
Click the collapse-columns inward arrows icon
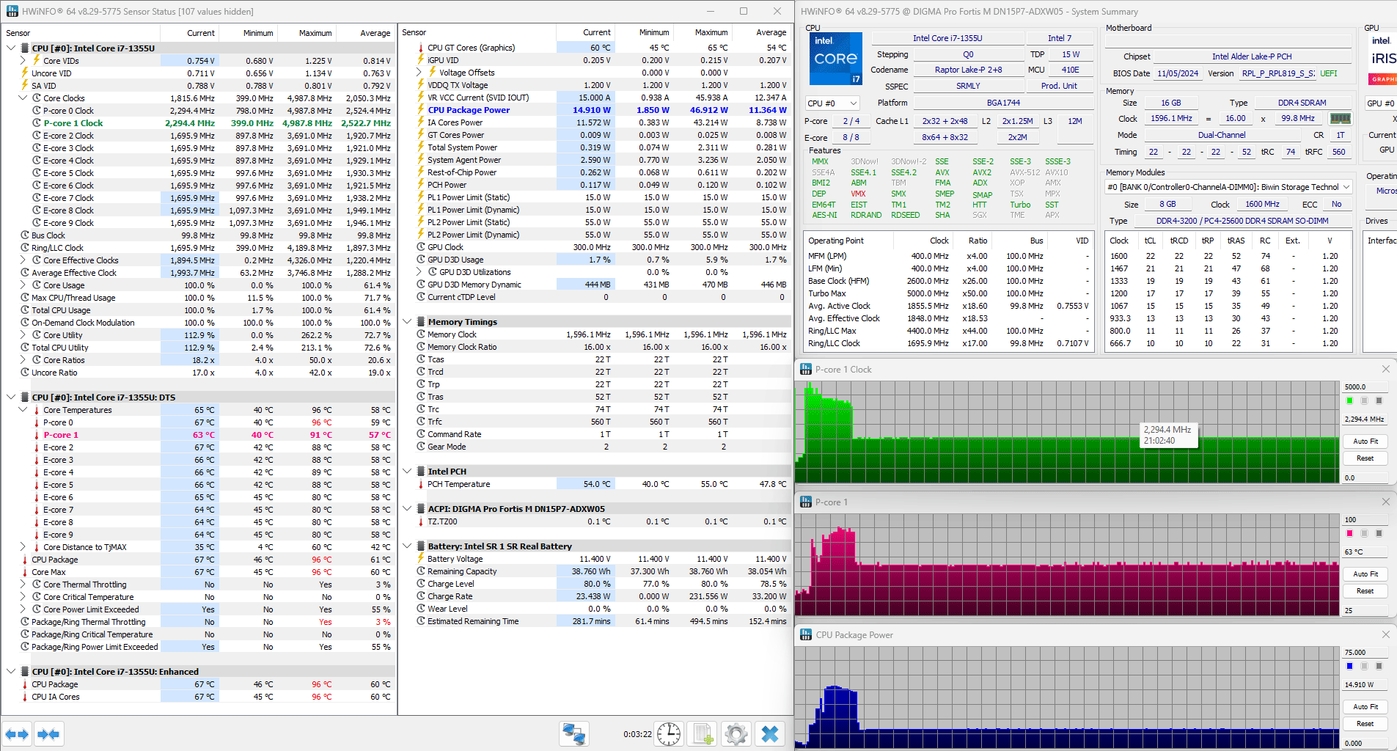(48, 733)
